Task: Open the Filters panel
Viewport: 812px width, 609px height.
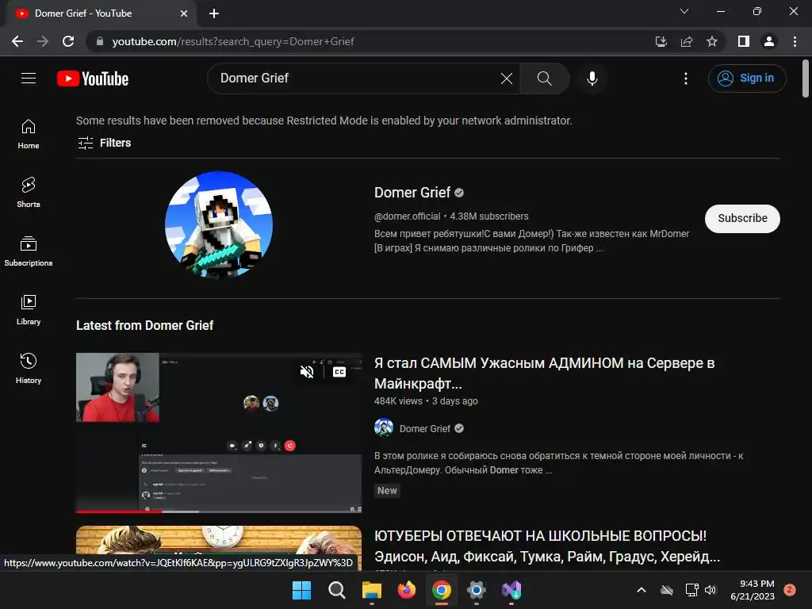Action: coord(105,143)
